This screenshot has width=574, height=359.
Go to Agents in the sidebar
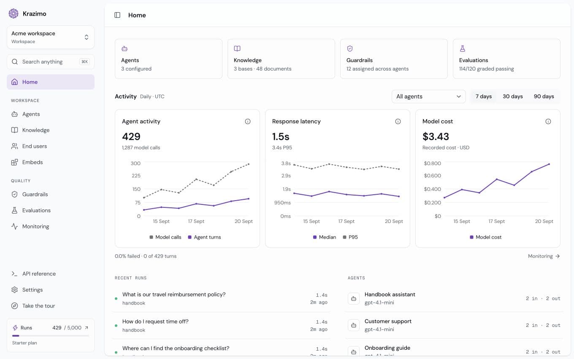pos(51,114)
